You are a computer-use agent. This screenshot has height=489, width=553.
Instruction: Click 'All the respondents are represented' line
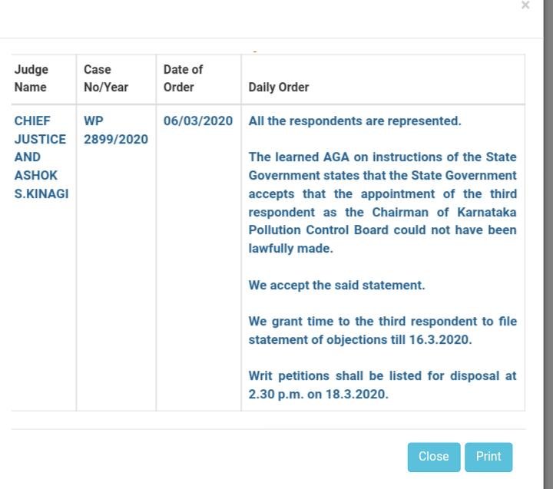pyautogui.click(x=355, y=121)
